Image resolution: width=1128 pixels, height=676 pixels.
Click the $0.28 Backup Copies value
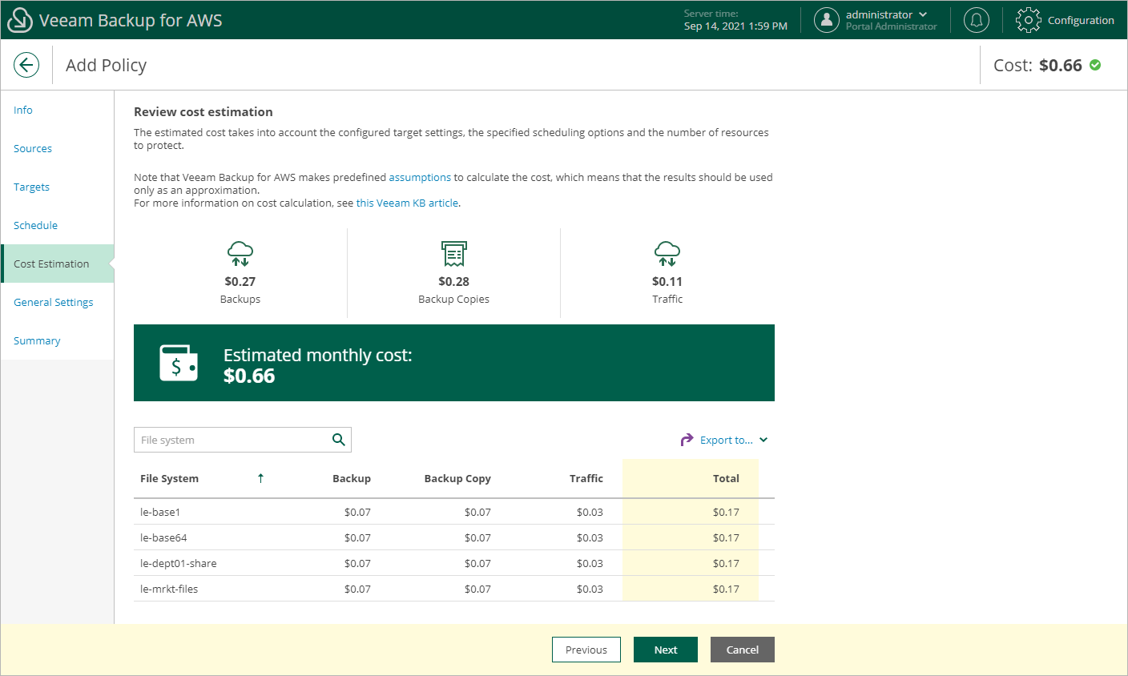454,281
